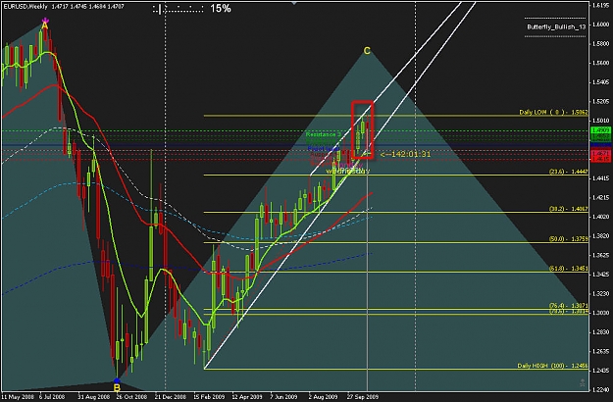The image size is (613, 402).
Task: Click the yellow 'A' pattern label
Action: point(45,26)
